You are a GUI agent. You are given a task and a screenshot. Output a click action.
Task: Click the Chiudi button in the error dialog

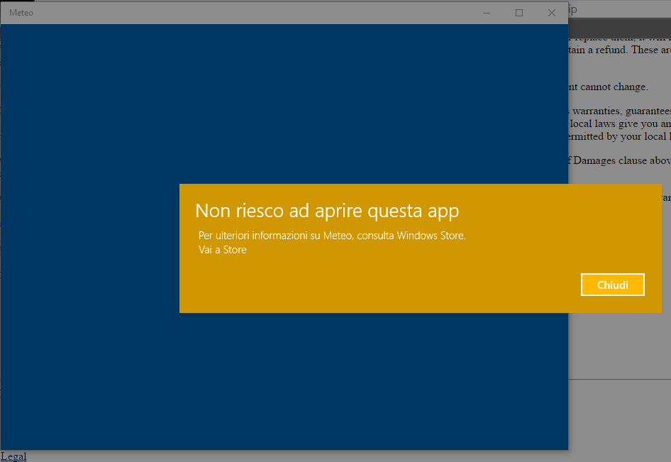pyautogui.click(x=612, y=285)
